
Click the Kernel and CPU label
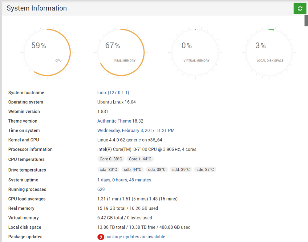pos(24,140)
